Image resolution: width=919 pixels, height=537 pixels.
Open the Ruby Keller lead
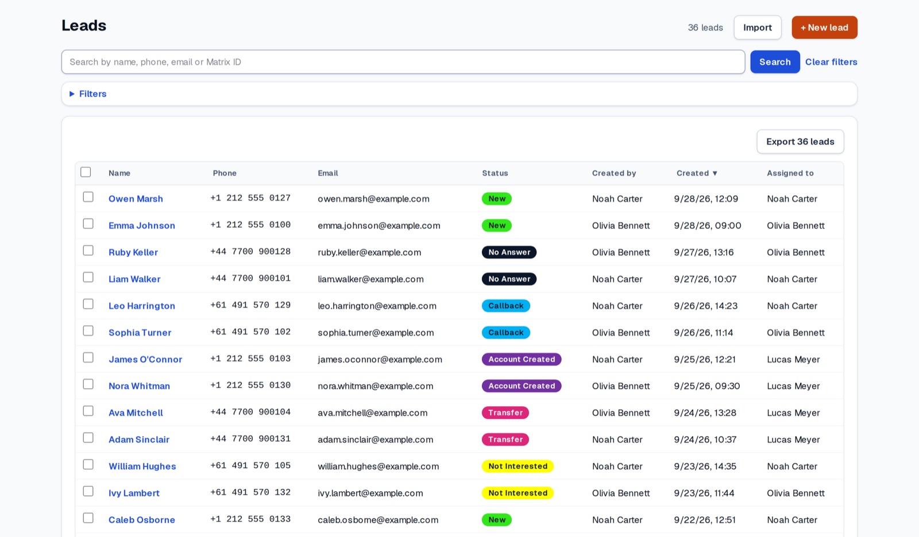pyautogui.click(x=133, y=252)
